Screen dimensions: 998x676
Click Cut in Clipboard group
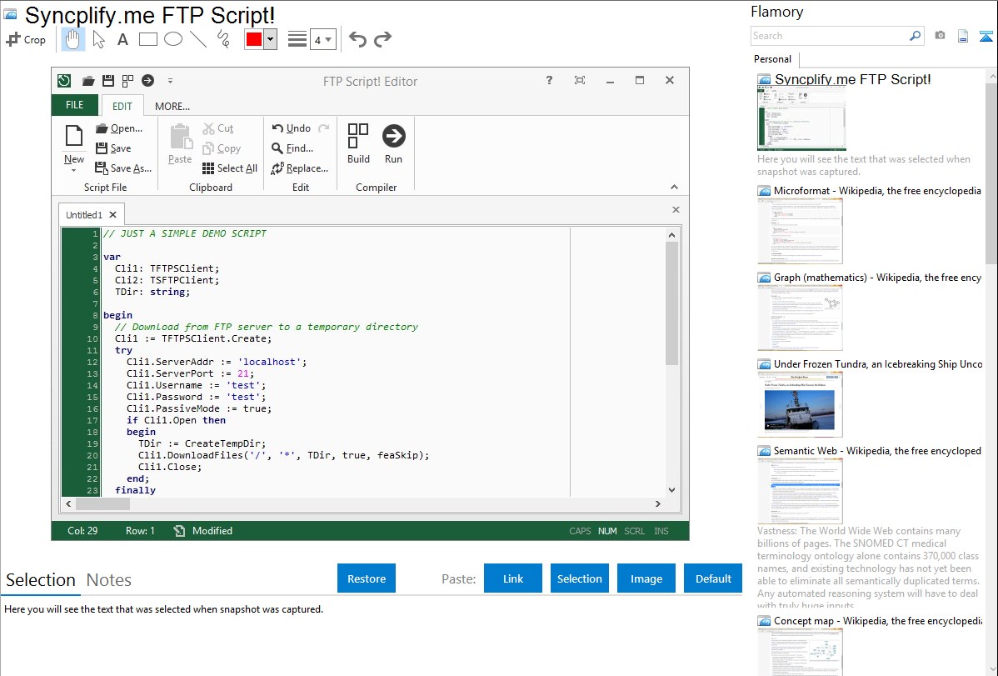click(x=218, y=128)
